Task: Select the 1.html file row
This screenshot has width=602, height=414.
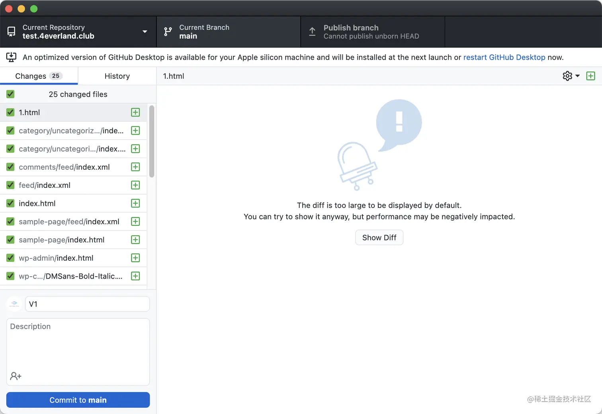Action: click(74, 112)
